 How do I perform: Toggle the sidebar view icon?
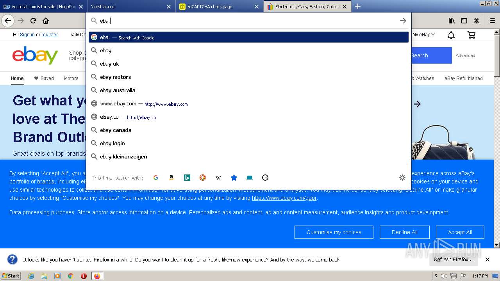tap(464, 21)
